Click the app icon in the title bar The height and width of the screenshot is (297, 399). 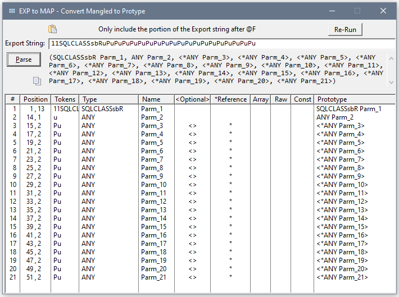click(12, 10)
